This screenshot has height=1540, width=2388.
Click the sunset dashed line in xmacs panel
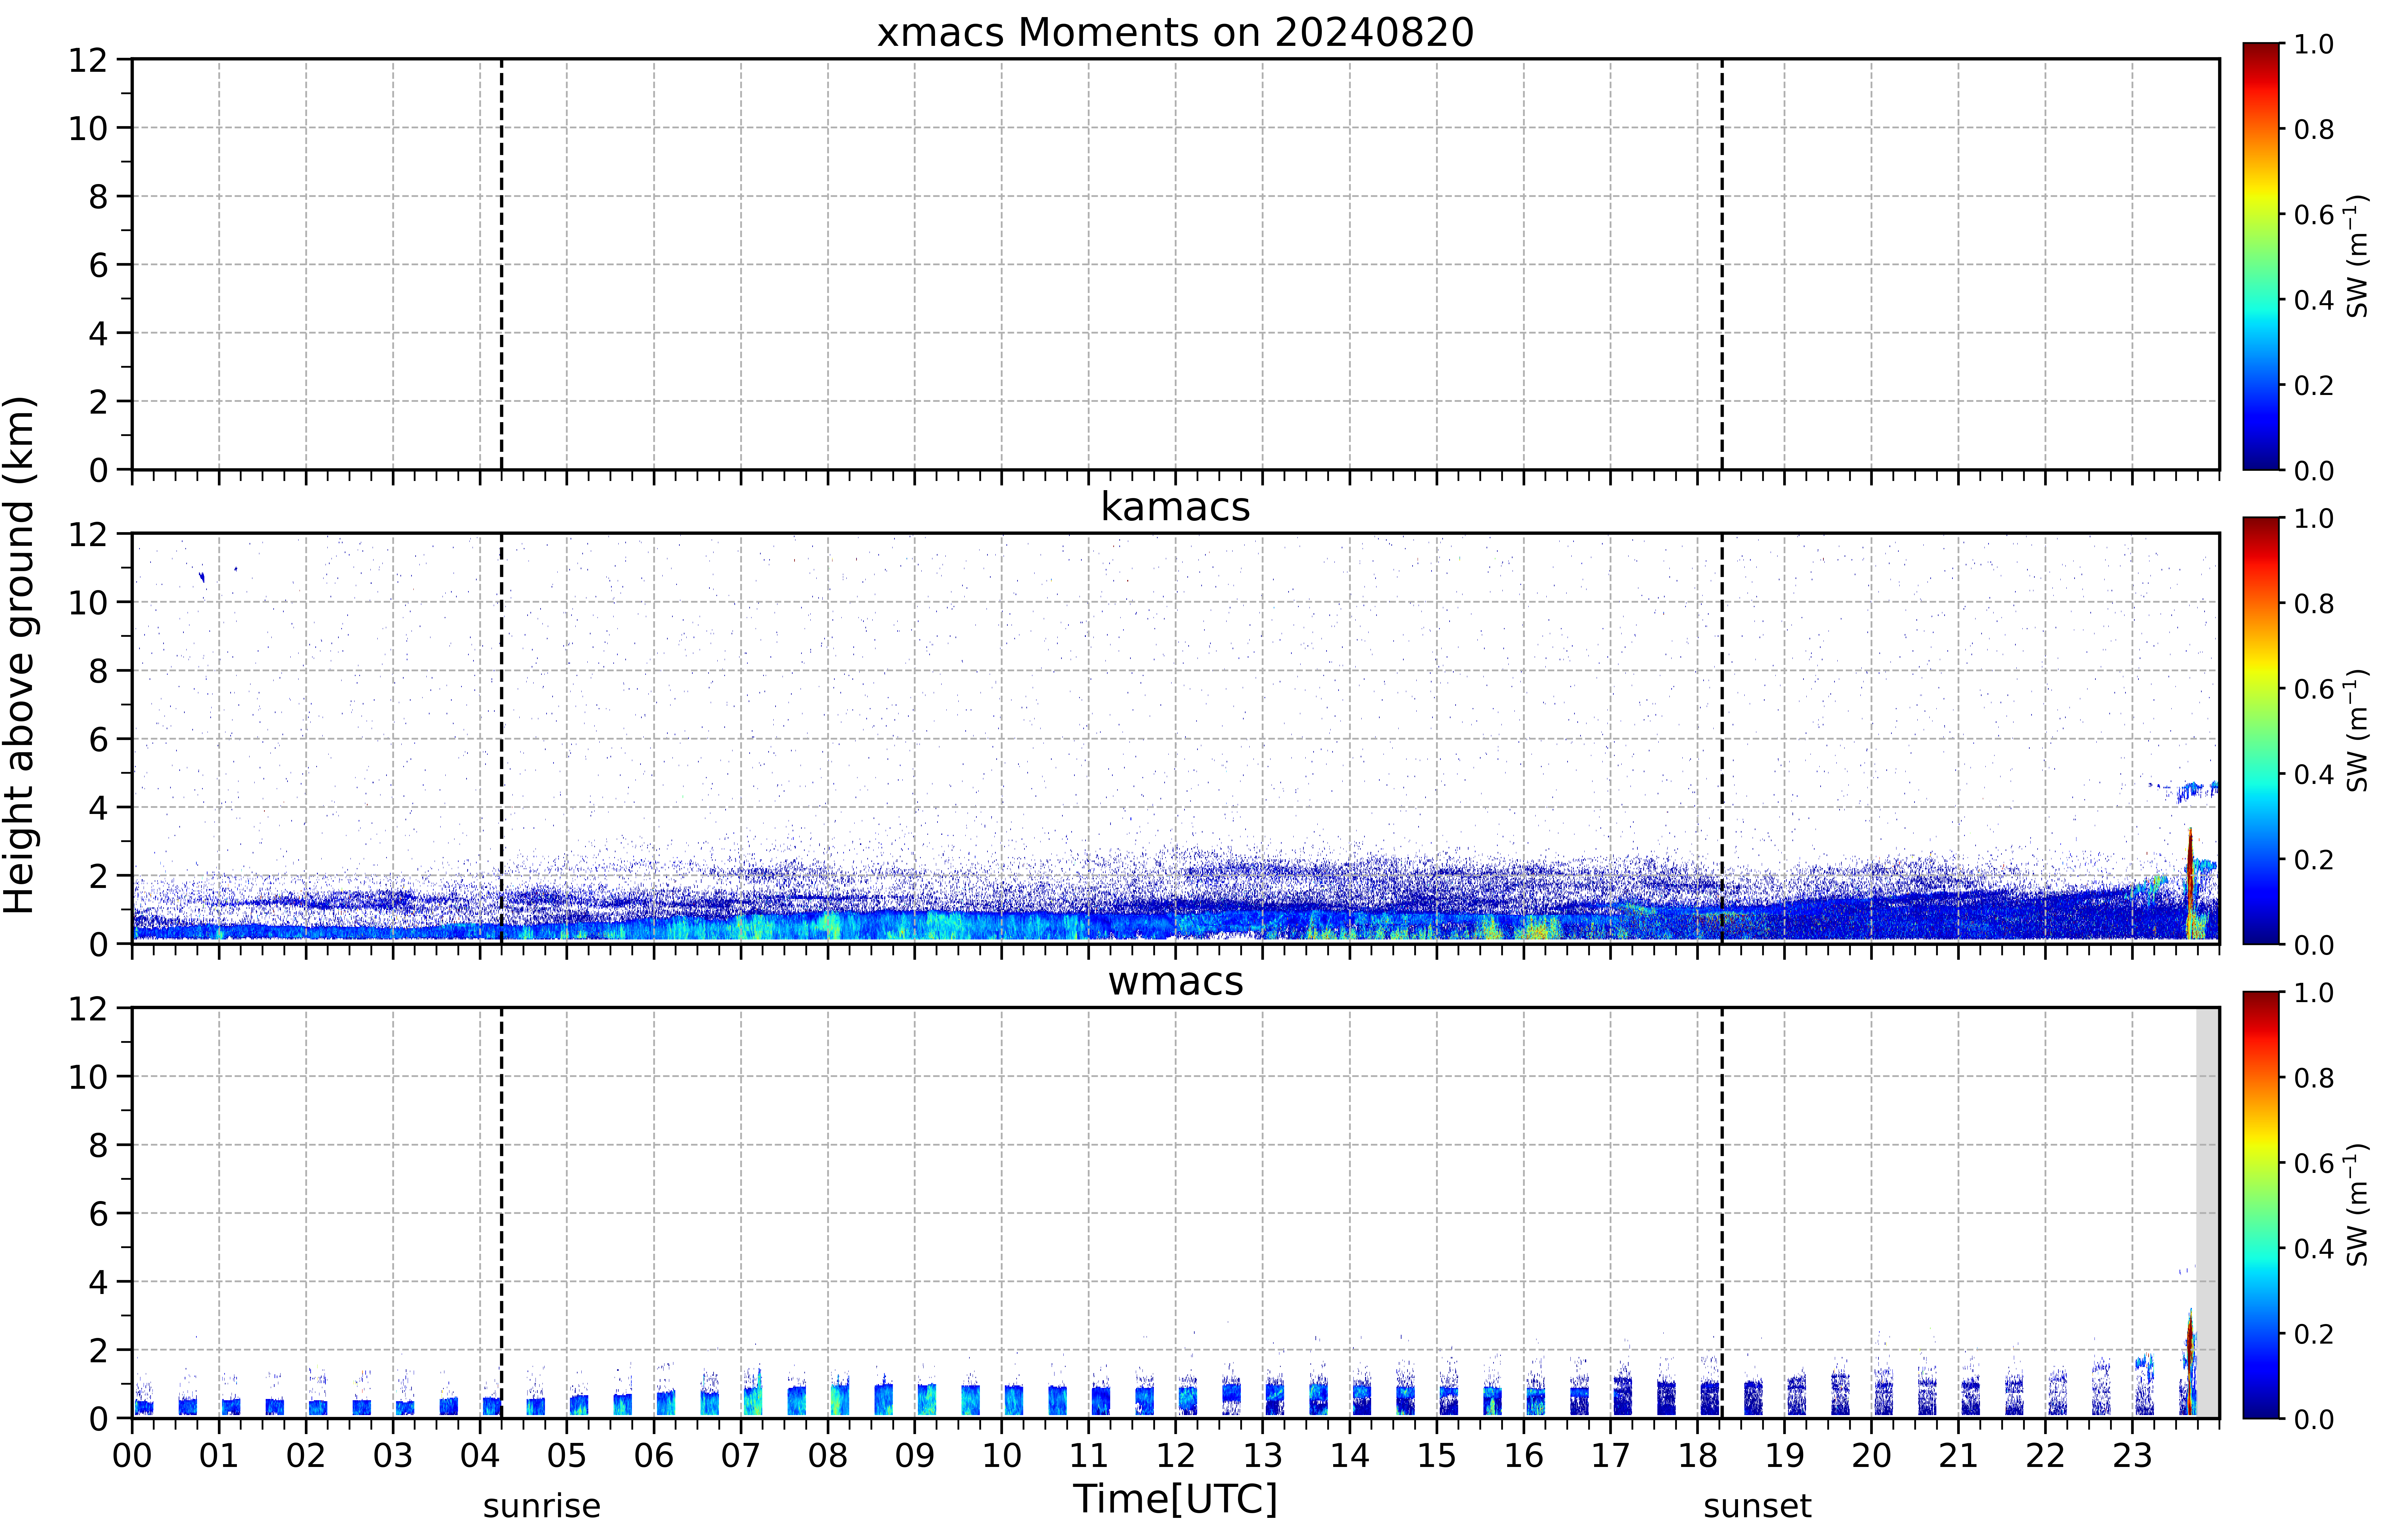point(1722,264)
